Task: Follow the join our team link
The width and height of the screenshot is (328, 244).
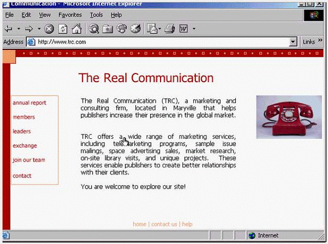Action: pos(28,160)
